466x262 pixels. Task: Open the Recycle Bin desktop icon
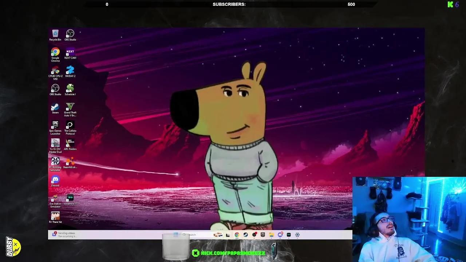tap(55, 35)
